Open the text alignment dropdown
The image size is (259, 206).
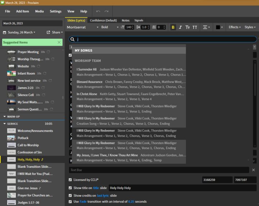pyautogui.click(x=206, y=27)
